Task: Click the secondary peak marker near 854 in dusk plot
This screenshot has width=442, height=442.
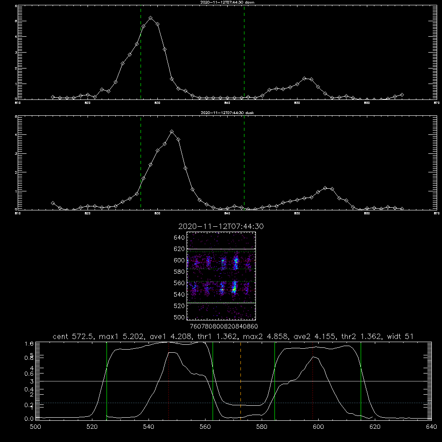Action: (x=325, y=188)
